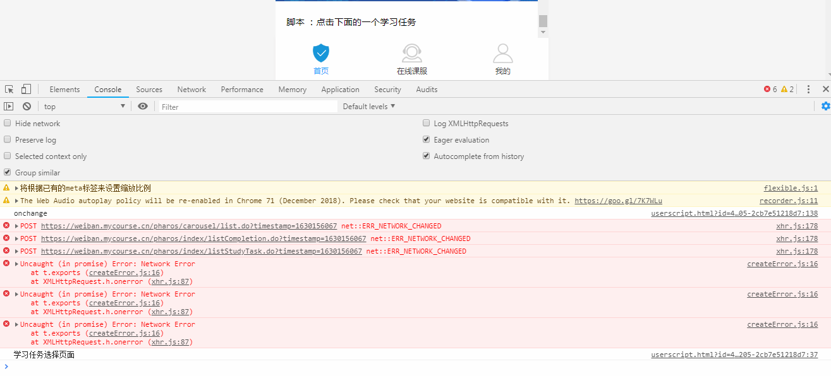Enable the Hide network checkbox

(x=8, y=124)
